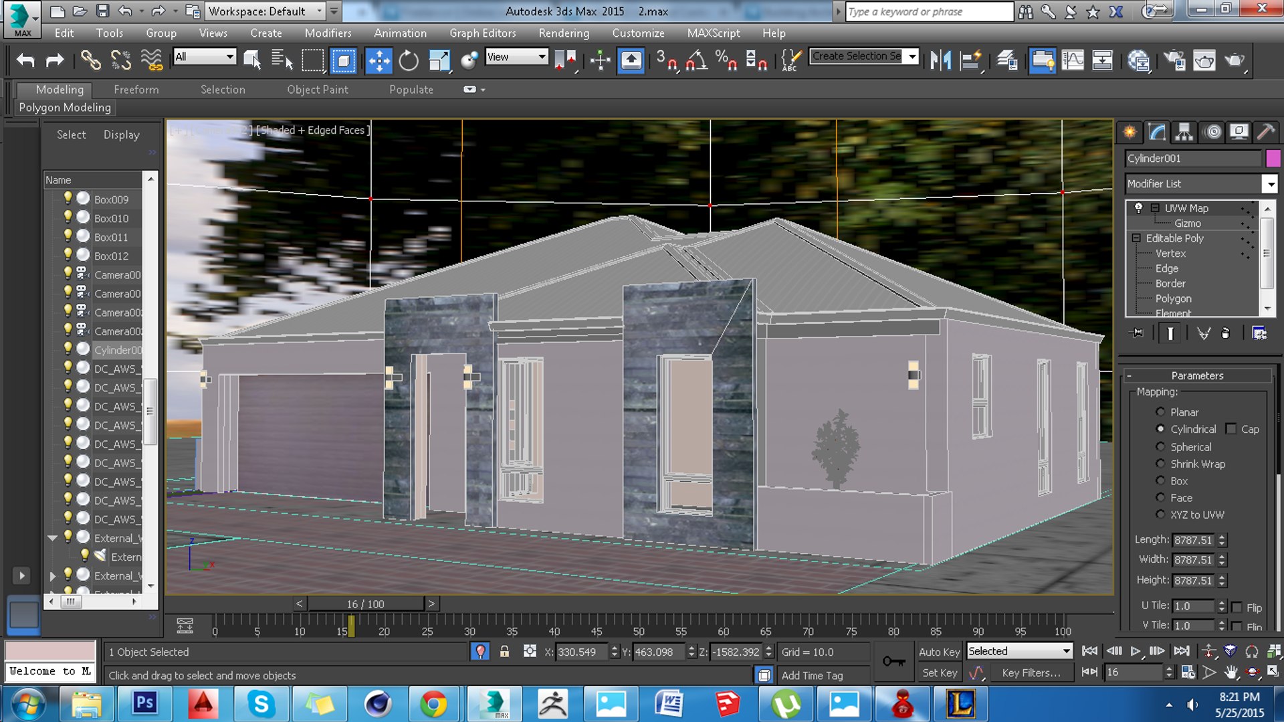Click the Render Production teapot icon
This screenshot has height=722, width=1284.
click(1235, 61)
